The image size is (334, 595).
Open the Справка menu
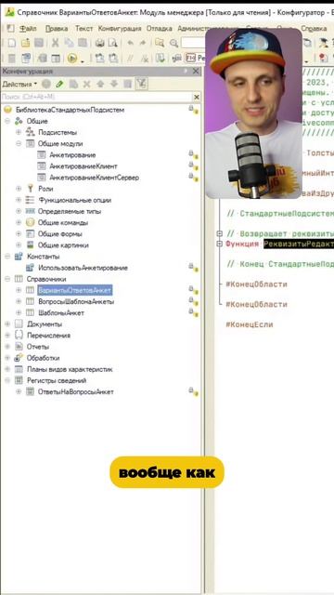coord(314,29)
